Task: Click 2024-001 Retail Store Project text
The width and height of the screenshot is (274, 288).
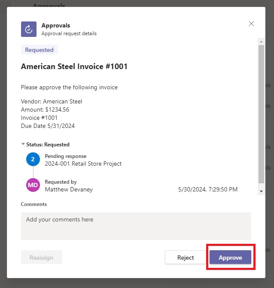Action: (83, 164)
